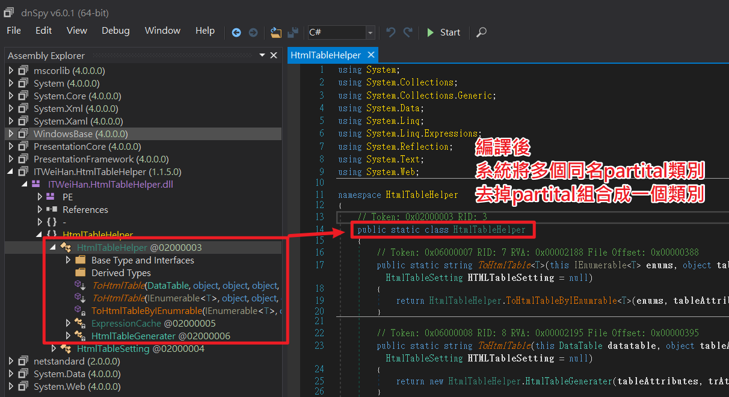Screen dimensions: 729x397
Task: Click 'using System.Linq.Expressions' code line
Action: coord(410,134)
